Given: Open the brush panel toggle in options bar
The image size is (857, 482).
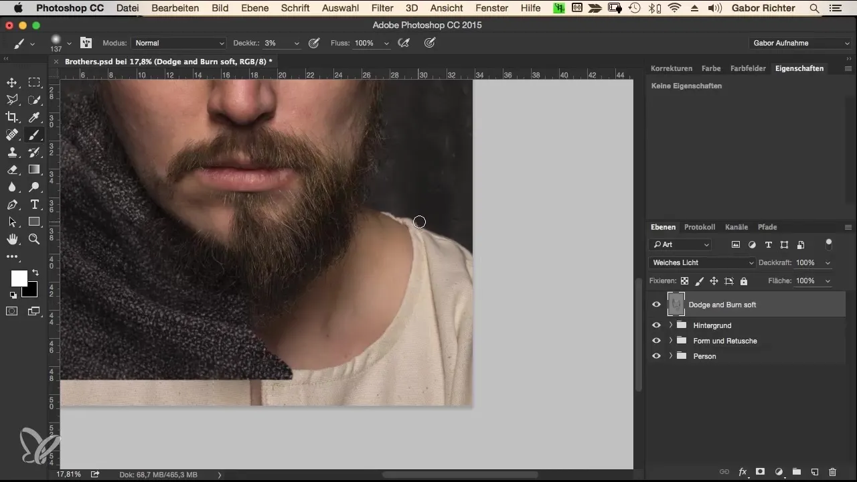Looking at the screenshot, I should pyautogui.click(x=86, y=43).
